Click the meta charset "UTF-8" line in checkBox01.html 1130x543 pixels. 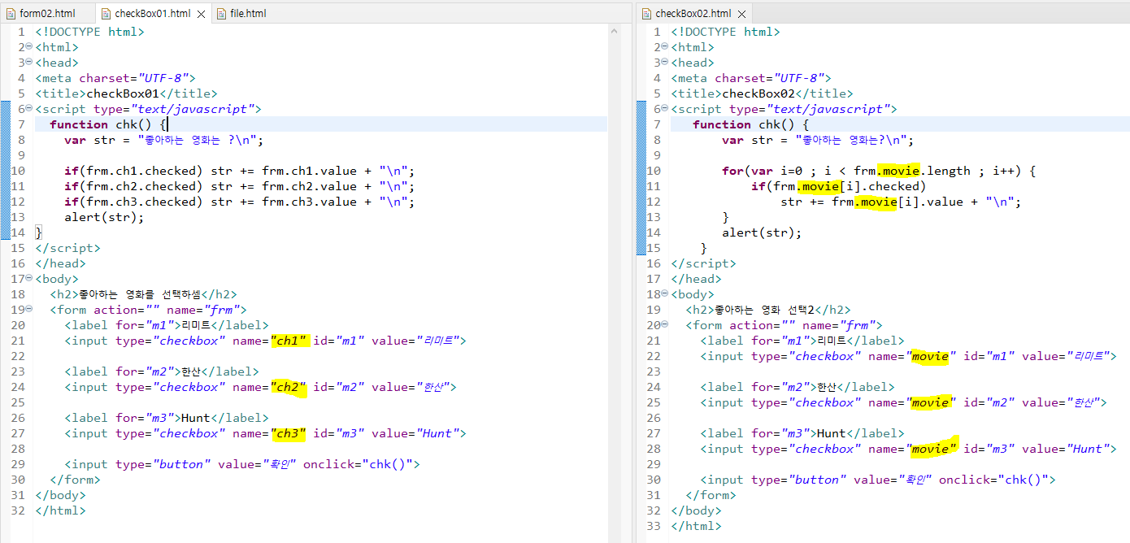pos(115,78)
